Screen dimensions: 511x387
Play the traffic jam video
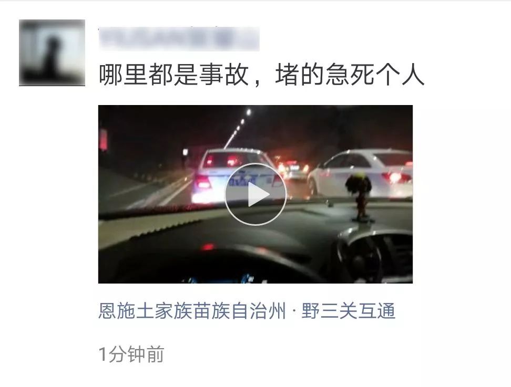255,194
